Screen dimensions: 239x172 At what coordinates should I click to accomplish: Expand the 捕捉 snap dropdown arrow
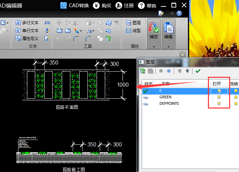(x=154, y=46)
